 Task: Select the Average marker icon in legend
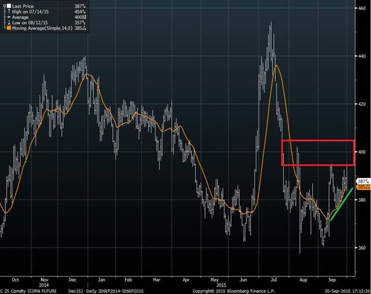8,16
